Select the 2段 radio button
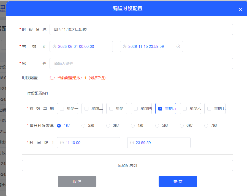 click(83, 126)
